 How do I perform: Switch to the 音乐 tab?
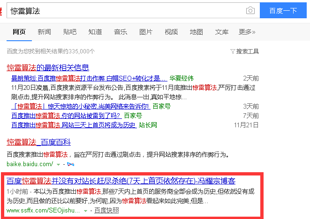pos(121,32)
